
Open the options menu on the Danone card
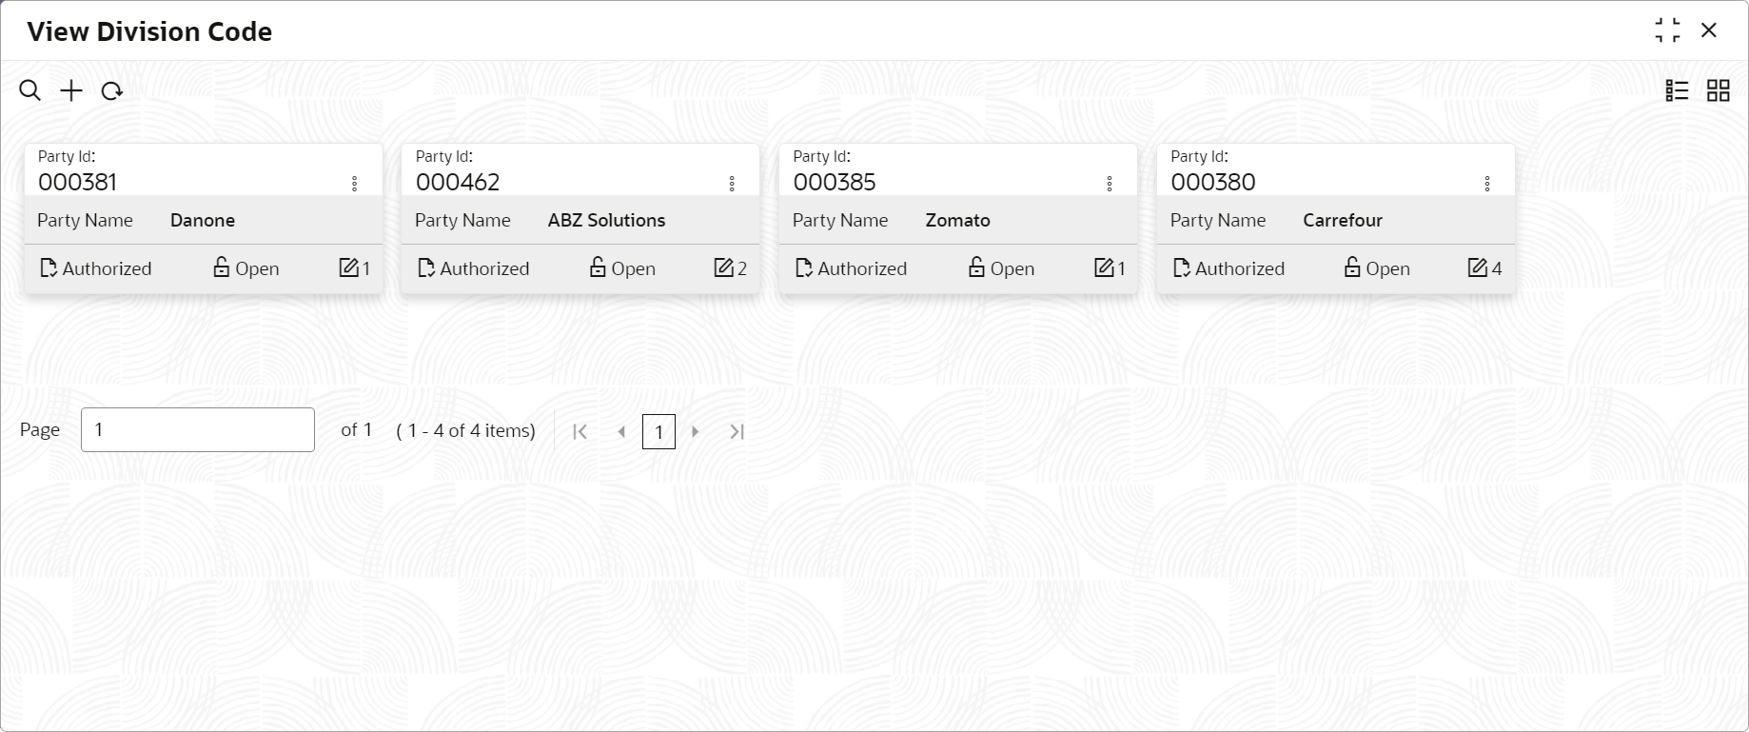(x=355, y=184)
